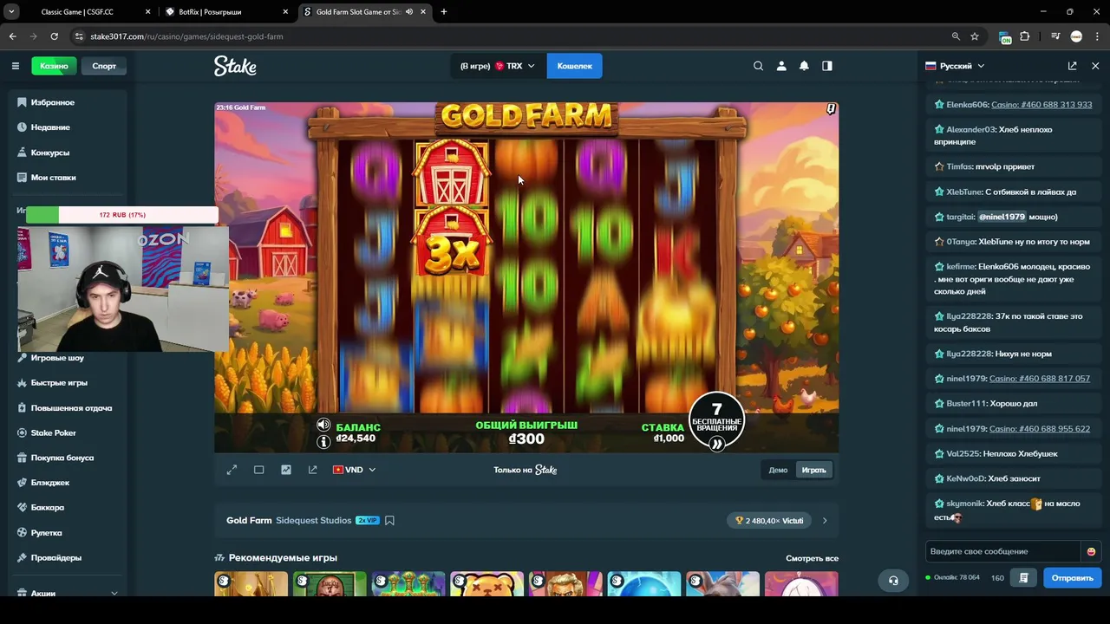Open chat rules icon

(1024, 578)
